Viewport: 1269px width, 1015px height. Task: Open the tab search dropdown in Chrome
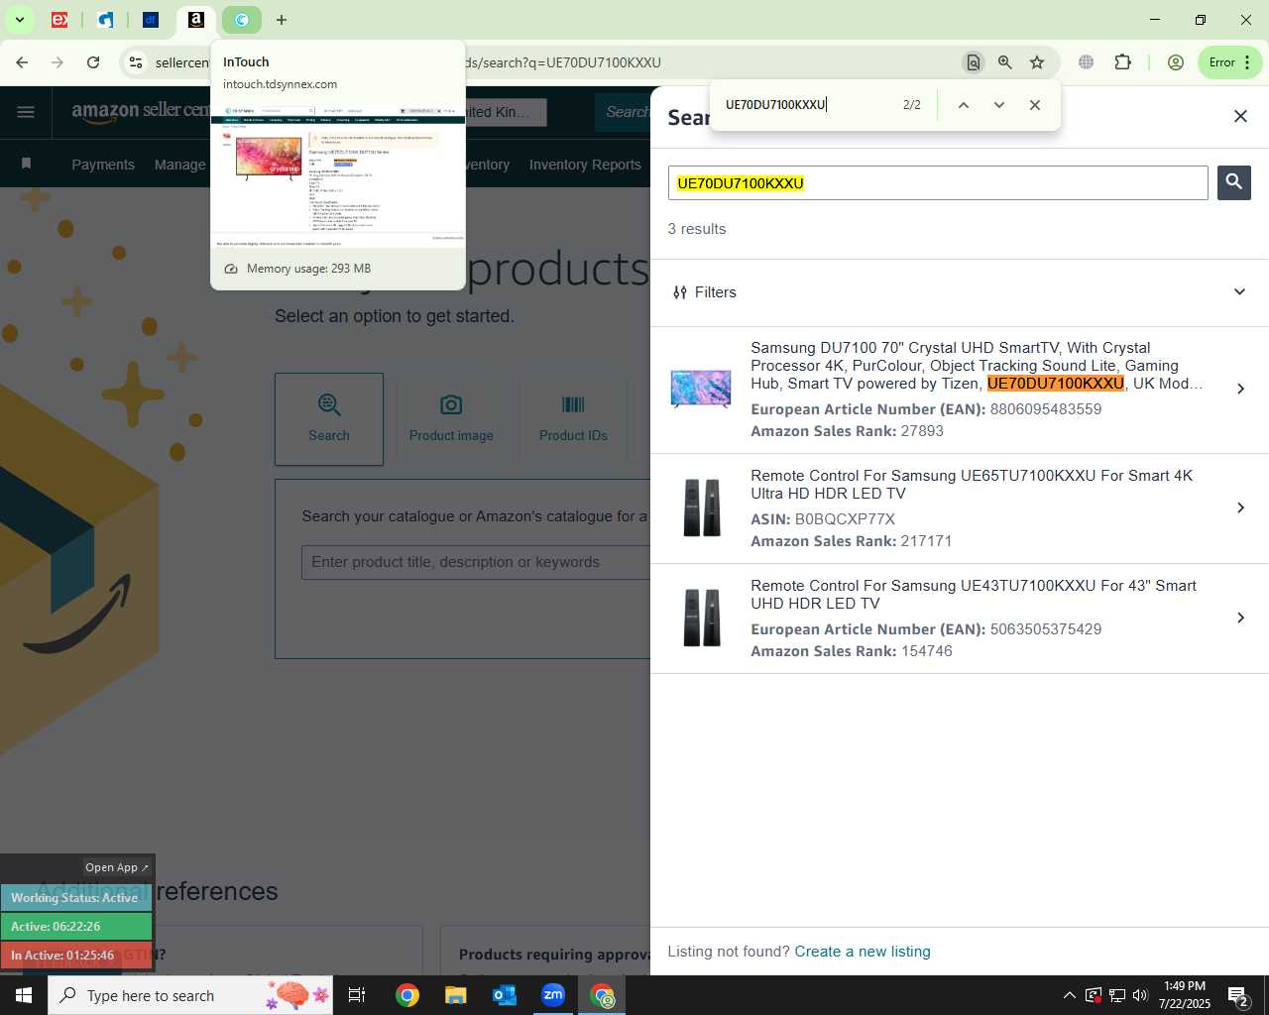click(x=19, y=19)
